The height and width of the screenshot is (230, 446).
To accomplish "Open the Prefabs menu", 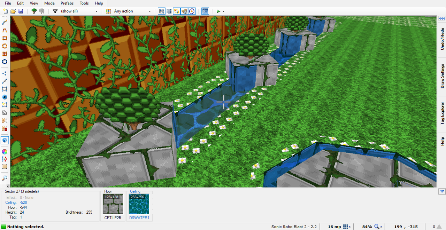I will click(x=67, y=3).
